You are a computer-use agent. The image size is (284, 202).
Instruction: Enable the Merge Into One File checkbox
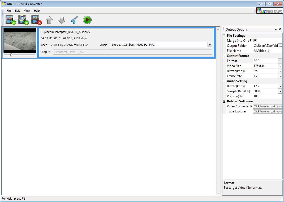pos(256,40)
